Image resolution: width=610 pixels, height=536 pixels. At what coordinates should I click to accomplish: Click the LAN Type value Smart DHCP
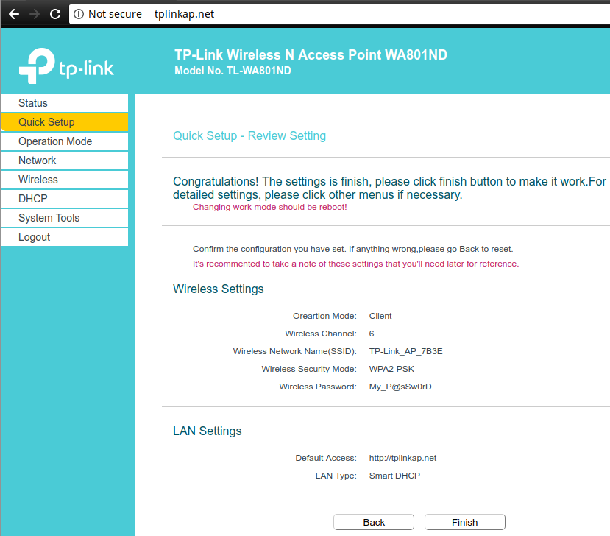pyautogui.click(x=394, y=476)
